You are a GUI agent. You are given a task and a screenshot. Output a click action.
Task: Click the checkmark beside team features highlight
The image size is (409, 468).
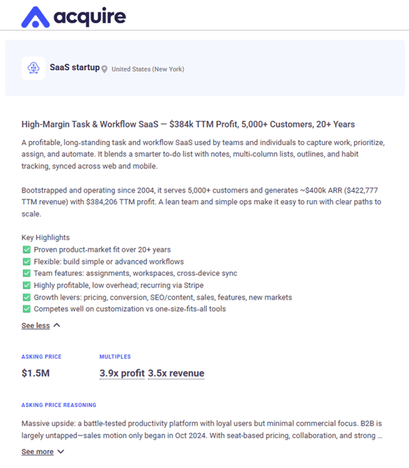click(27, 273)
